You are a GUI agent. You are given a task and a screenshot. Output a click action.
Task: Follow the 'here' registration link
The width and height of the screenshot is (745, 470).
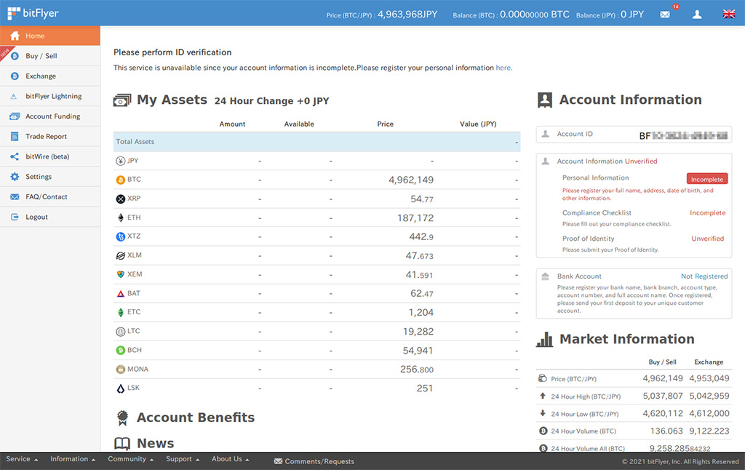[503, 68]
